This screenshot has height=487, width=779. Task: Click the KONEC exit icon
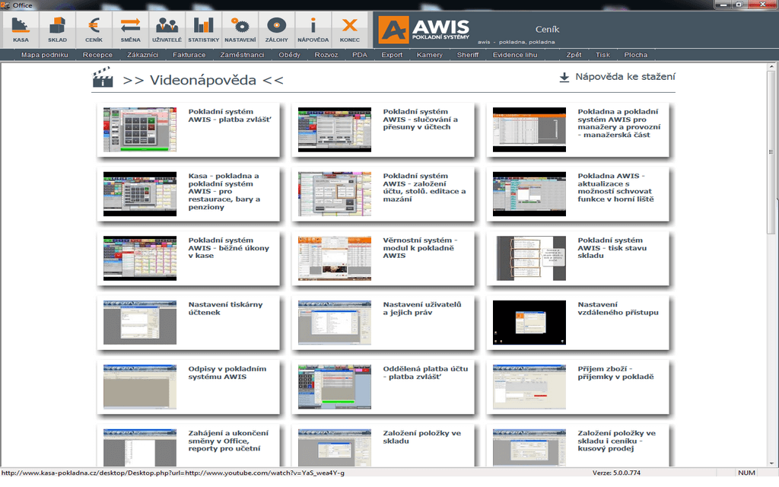[350, 30]
